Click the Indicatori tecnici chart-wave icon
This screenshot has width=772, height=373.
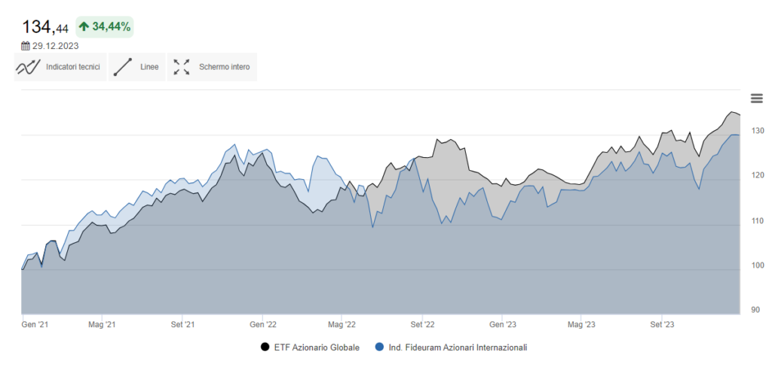(27, 67)
